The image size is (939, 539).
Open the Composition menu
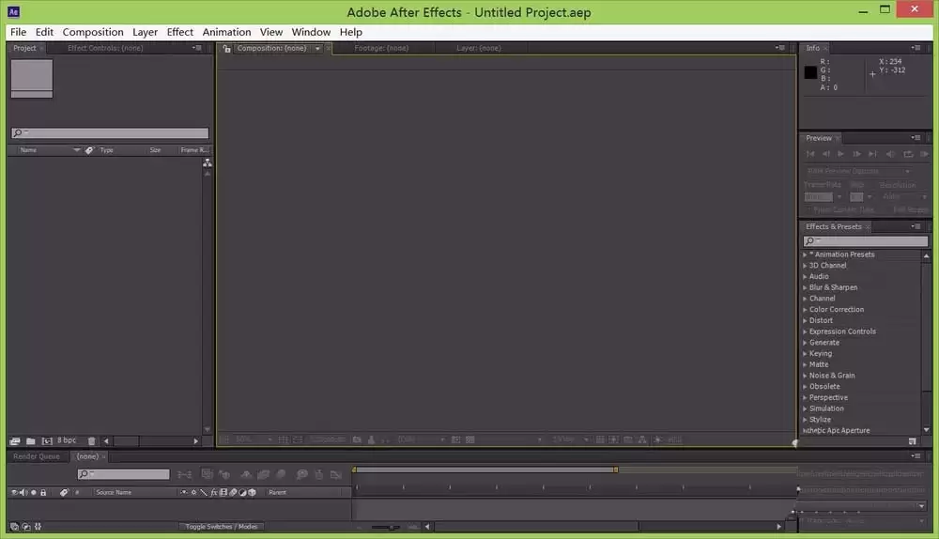(x=93, y=32)
